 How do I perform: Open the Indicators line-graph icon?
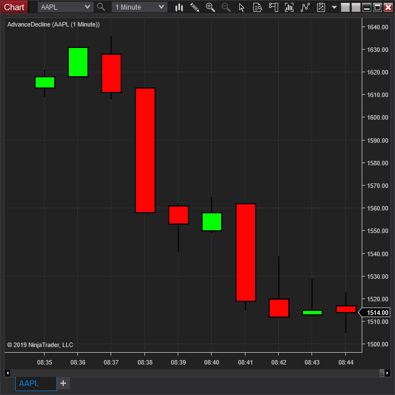(305, 7)
